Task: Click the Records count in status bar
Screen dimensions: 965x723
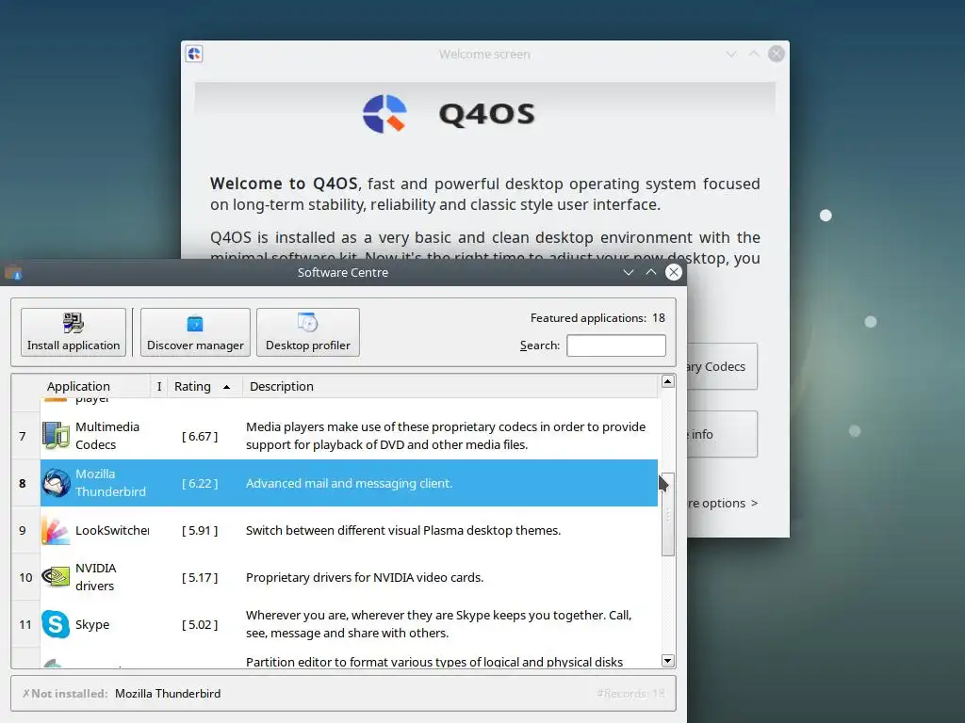Action: (630, 694)
